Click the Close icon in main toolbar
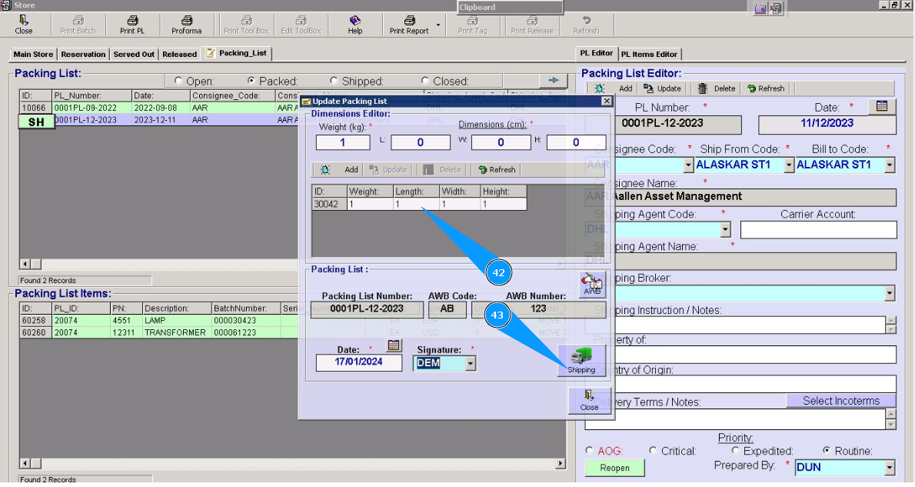 coord(23,25)
